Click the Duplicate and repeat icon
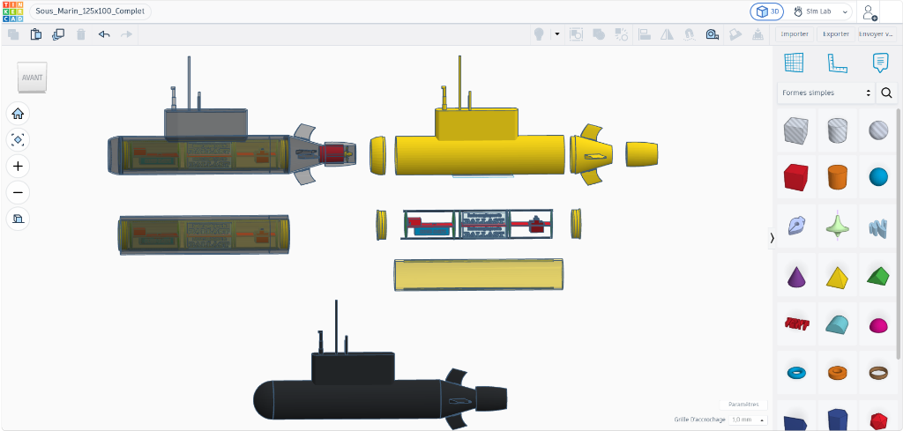Viewport: 903px width, 431px height. 58,34
